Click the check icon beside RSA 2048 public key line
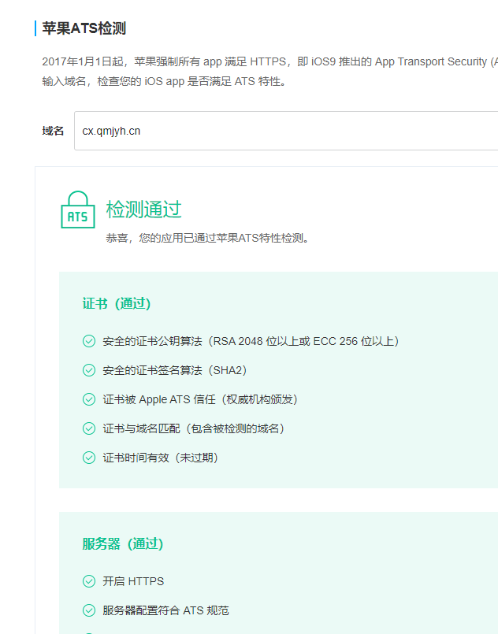Image resolution: width=498 pixels, height=634 pixels. pyautogui.click(x=89, y=341)
